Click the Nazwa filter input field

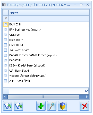(49, 18)
